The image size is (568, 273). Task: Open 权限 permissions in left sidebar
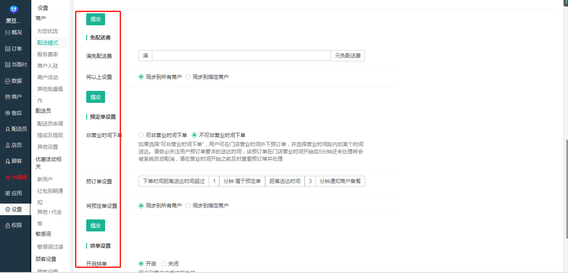(x=14, y=225)
